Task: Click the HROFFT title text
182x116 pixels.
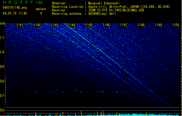Action: (x=18, y=2)
